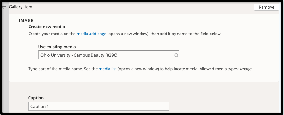Screen dimensions: 284x115
Task: Click the autocomplete circle in media field
Action: click(x=176, y=55)
